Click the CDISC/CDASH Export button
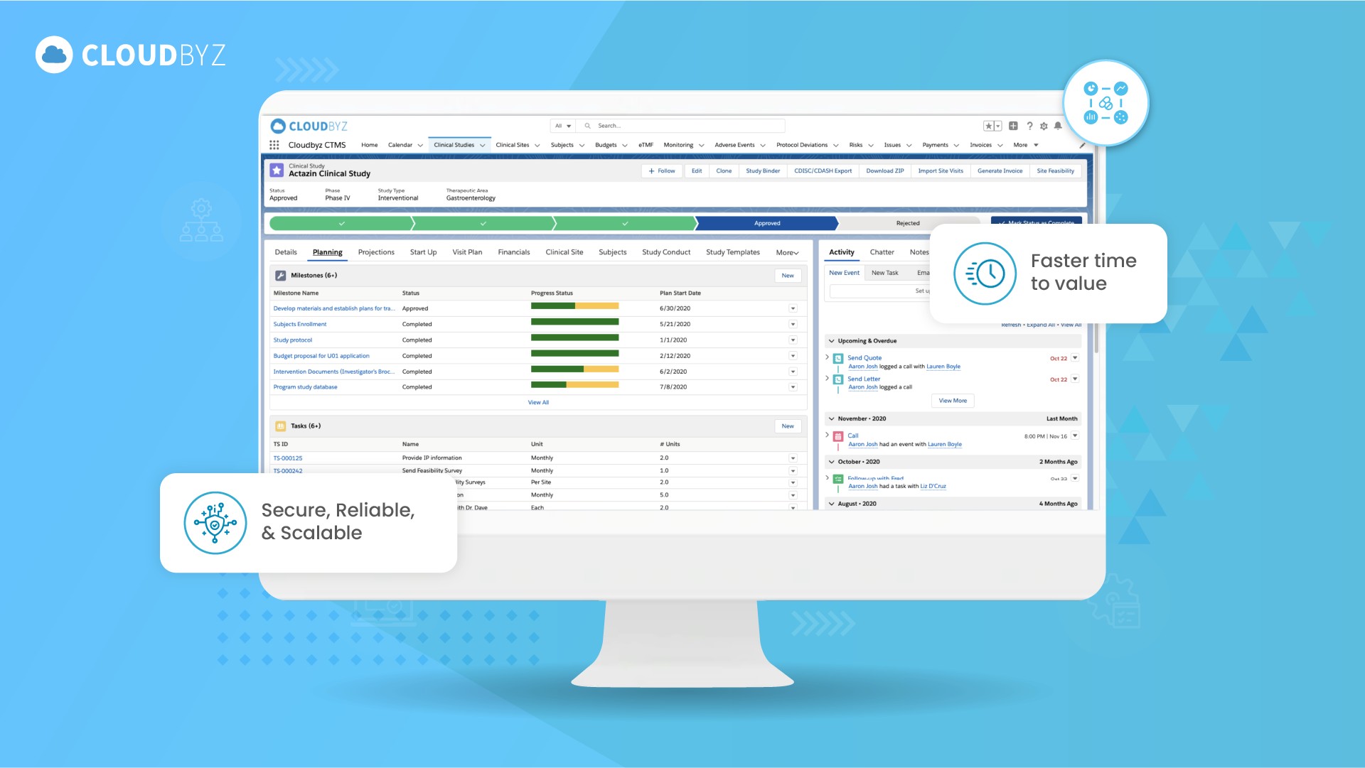 click(x=823, y=171)
